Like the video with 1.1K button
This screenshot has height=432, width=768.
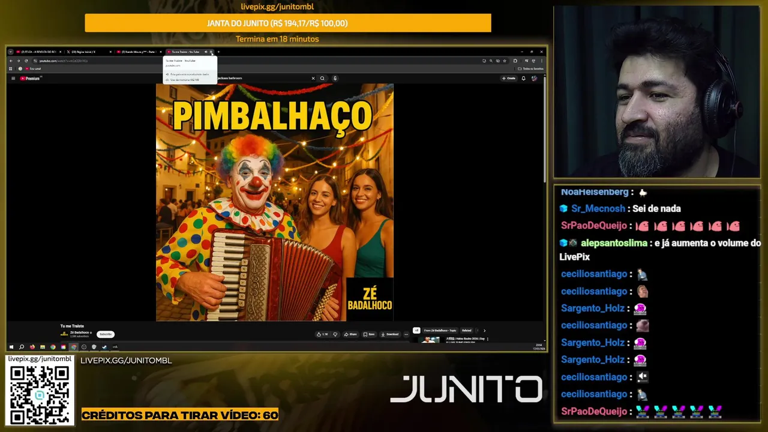click(323, 334)
